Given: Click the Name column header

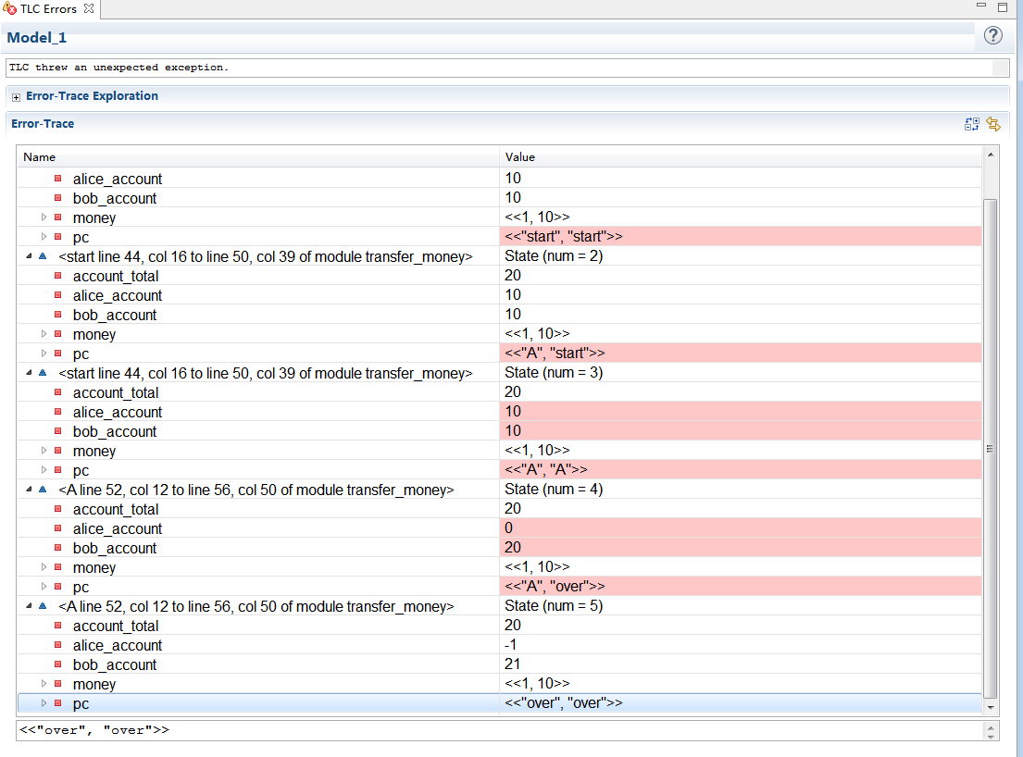Looking at the screenshot, I should coord(258,157).
